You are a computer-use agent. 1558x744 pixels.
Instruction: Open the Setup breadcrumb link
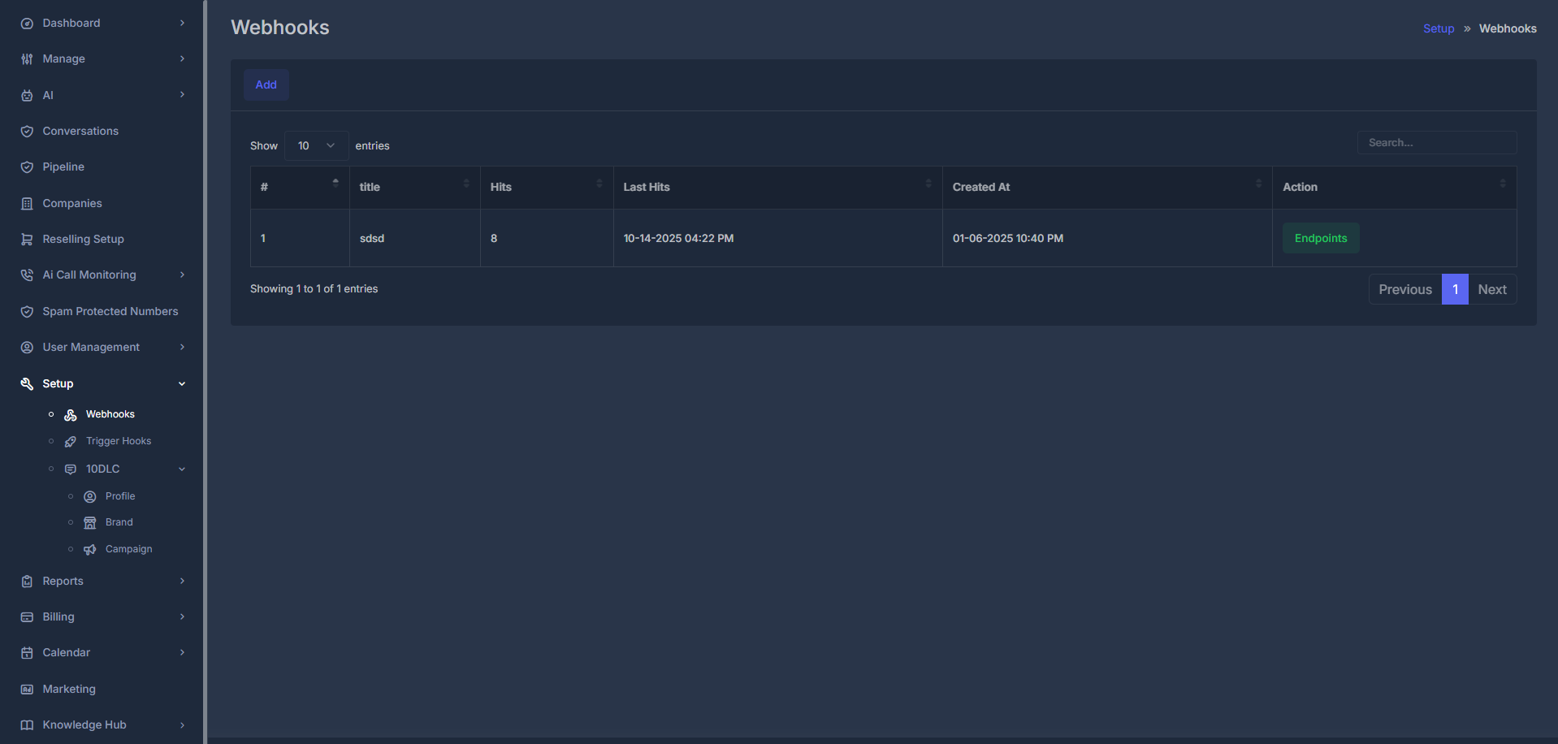pos(1439,28)
